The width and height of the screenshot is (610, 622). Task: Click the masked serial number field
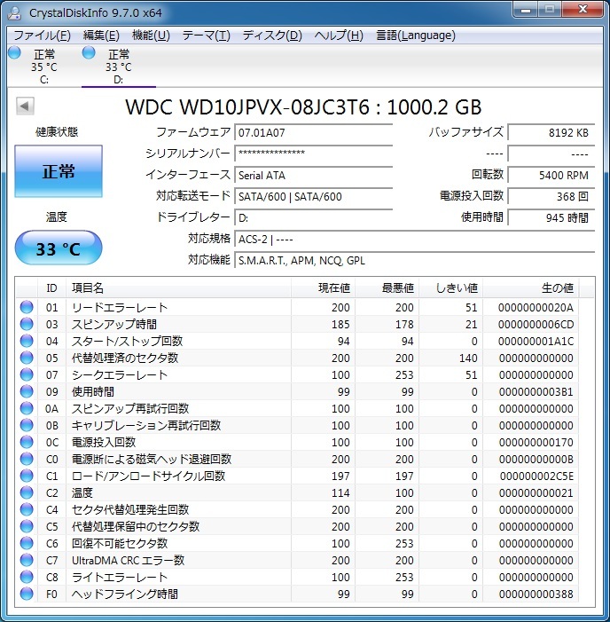click(313, 154)
